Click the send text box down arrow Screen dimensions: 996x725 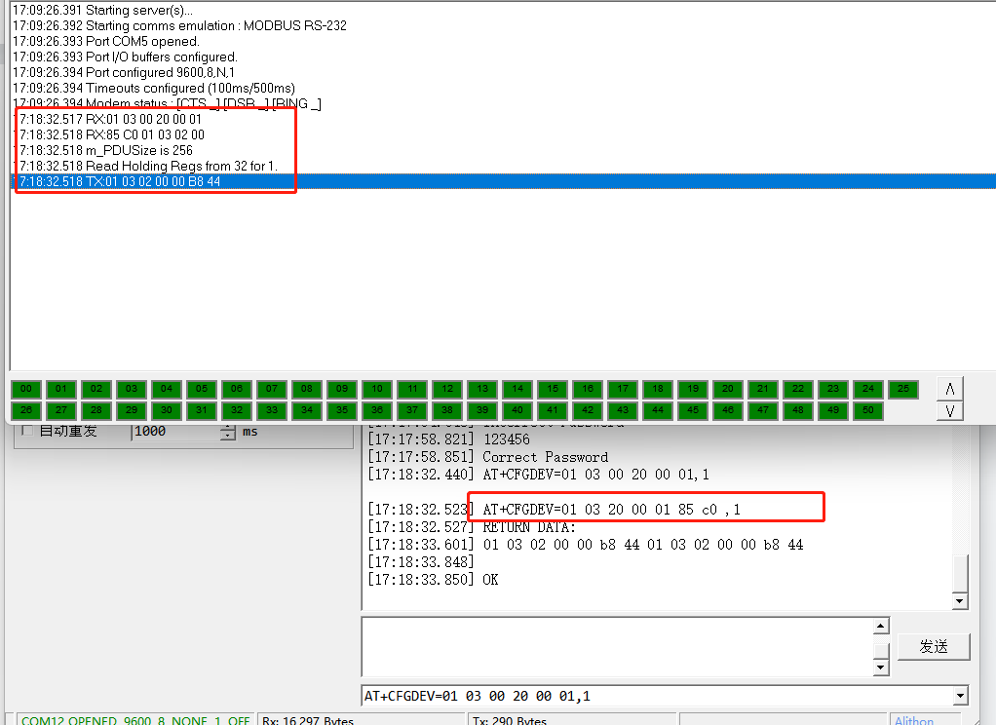pos(880,668)
